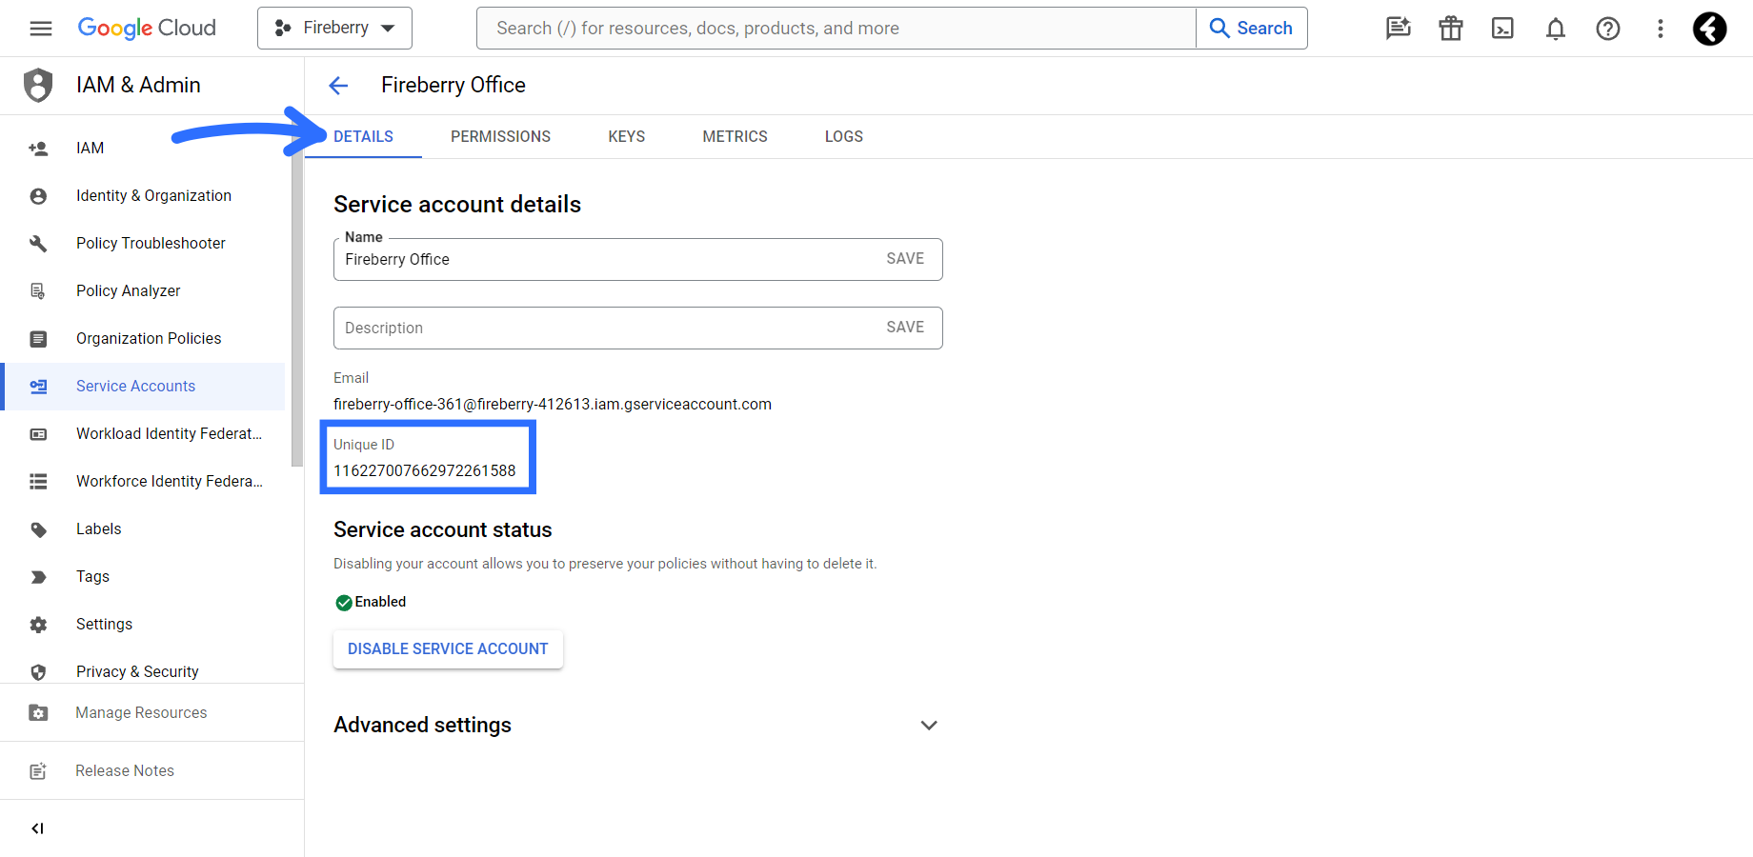
Task: Click the Tags arrow-shaped icon
Action: coord(38,577)
